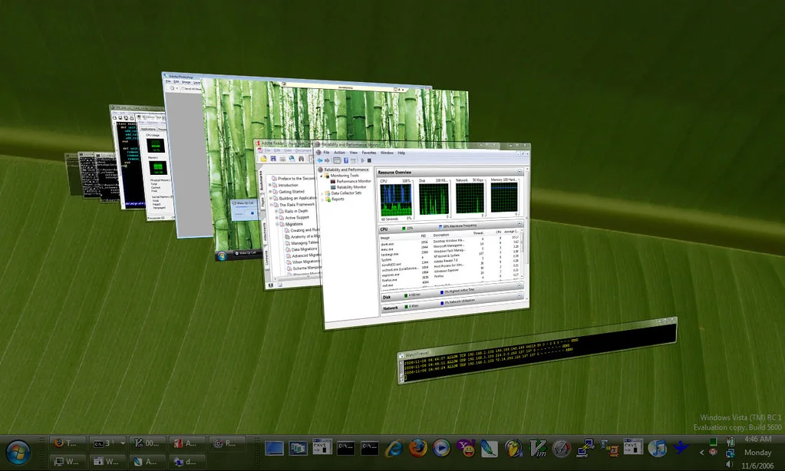Screen dimensions: 785x471
Task: Click the black Stop square icon in Performance Monitor
Action: 369,160
